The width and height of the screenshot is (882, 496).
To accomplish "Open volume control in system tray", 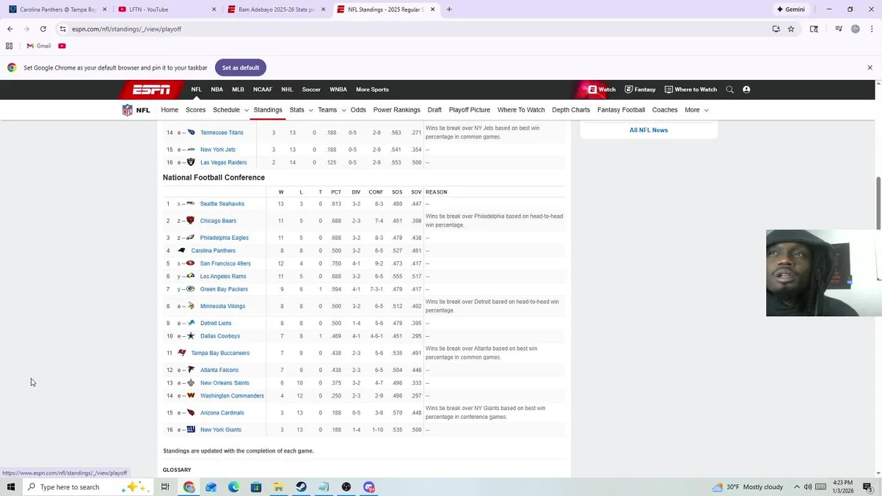I will pyautogui.click(x=808, y=487).
